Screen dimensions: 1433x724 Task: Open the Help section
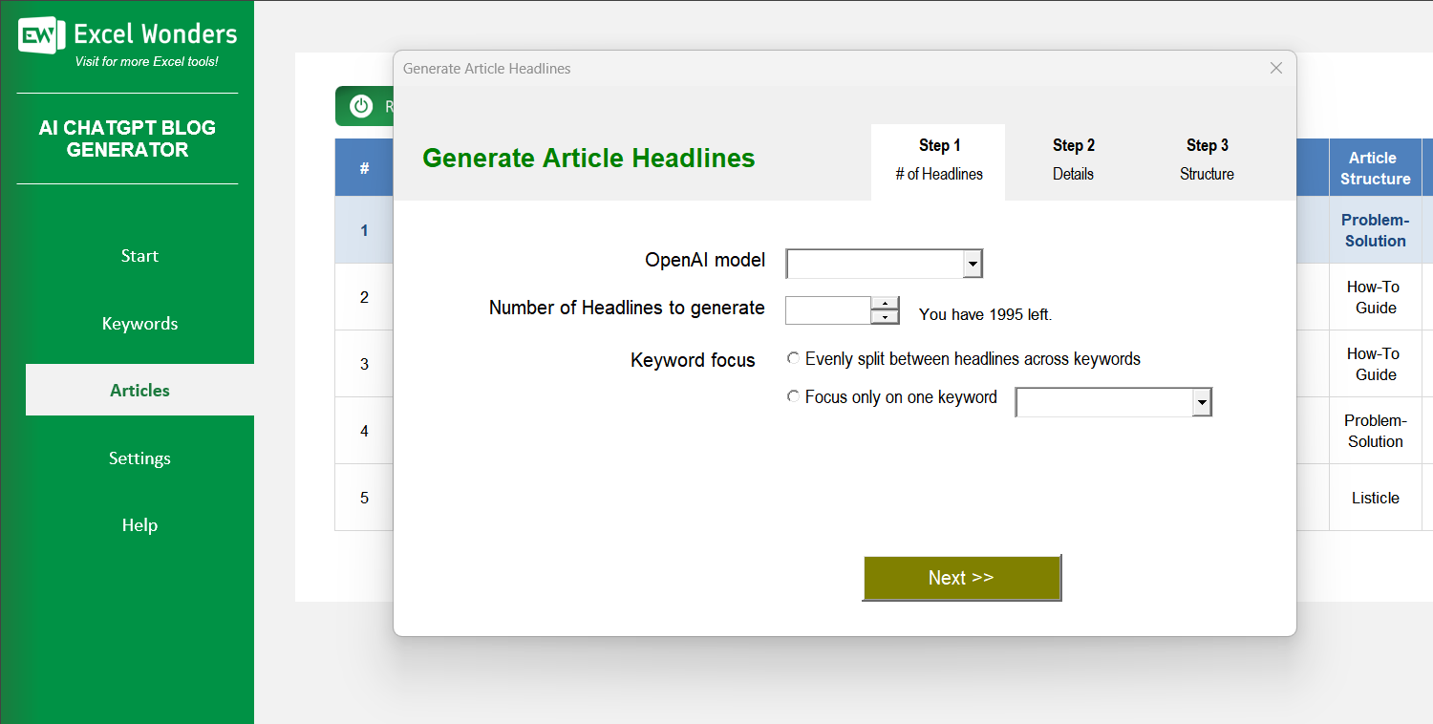[139, 524]
